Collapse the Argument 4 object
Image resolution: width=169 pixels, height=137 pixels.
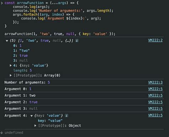point(31,116)
